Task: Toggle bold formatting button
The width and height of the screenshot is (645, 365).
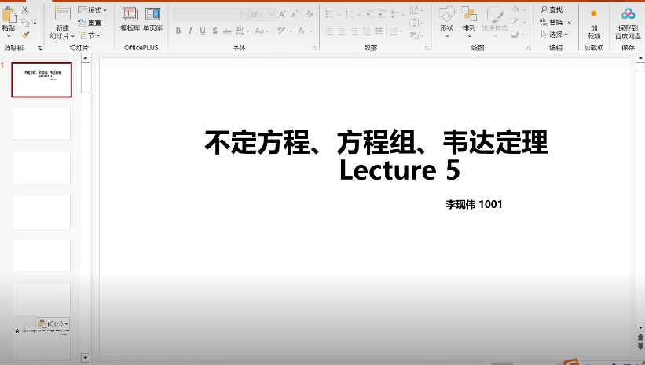Action: [x=178, y=31]
